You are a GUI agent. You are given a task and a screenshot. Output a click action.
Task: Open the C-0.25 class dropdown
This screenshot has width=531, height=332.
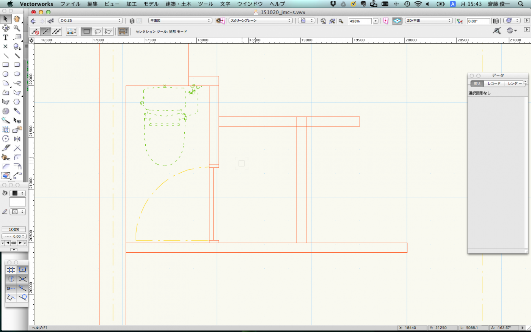(90, 21)
